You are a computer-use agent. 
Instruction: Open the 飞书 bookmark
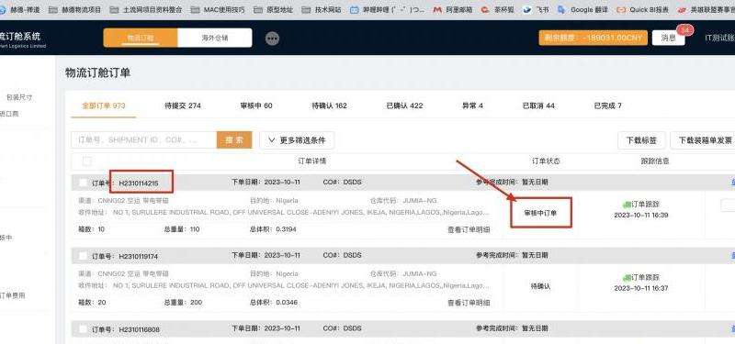(536, 9)
